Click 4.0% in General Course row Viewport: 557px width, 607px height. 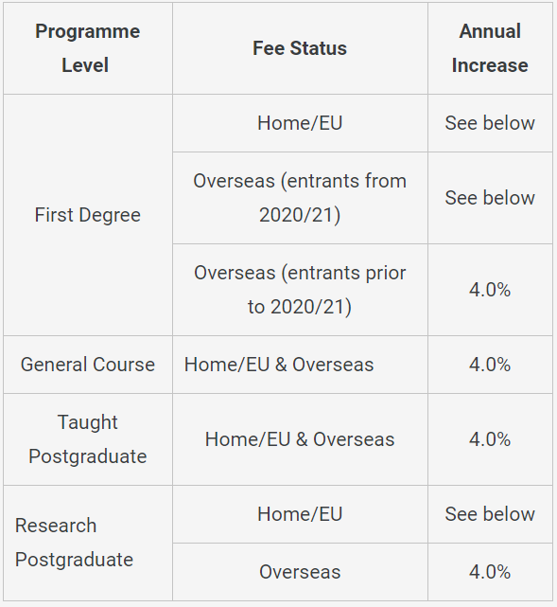point(490,365)
